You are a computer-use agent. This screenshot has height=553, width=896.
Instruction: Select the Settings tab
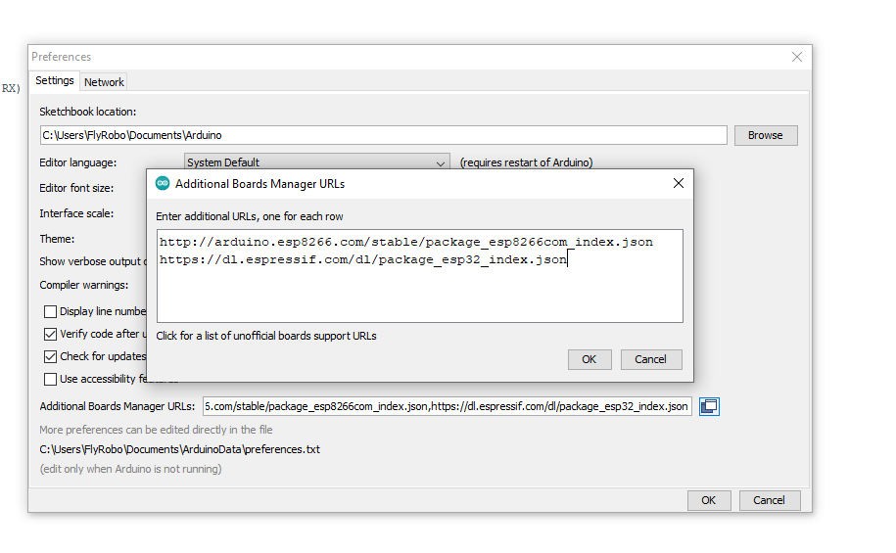55,81
